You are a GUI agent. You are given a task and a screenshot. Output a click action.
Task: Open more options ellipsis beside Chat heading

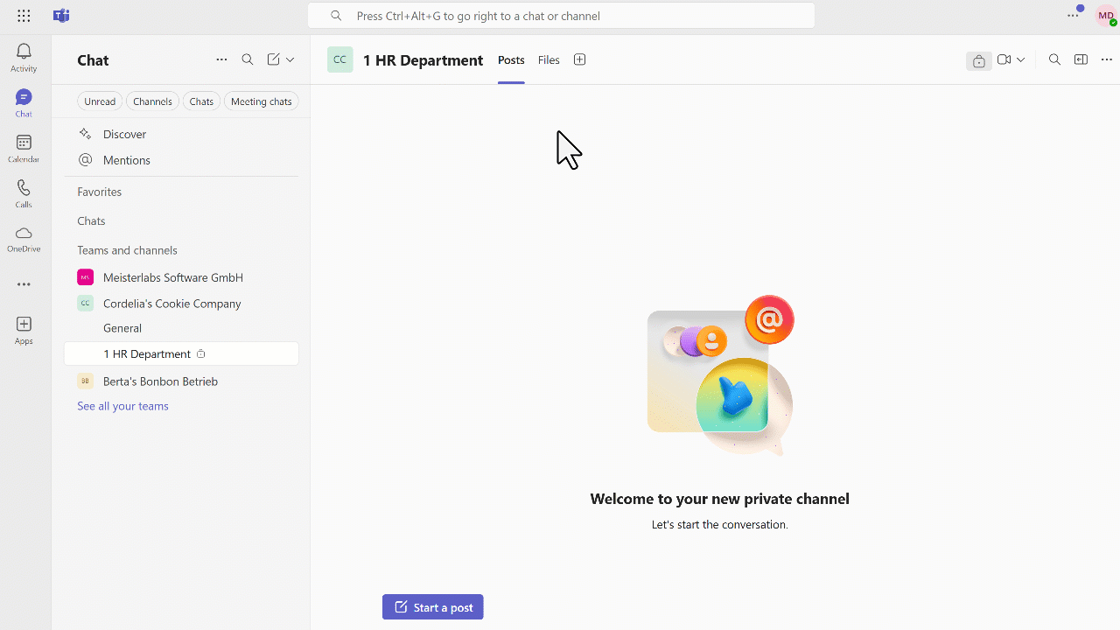221,59
